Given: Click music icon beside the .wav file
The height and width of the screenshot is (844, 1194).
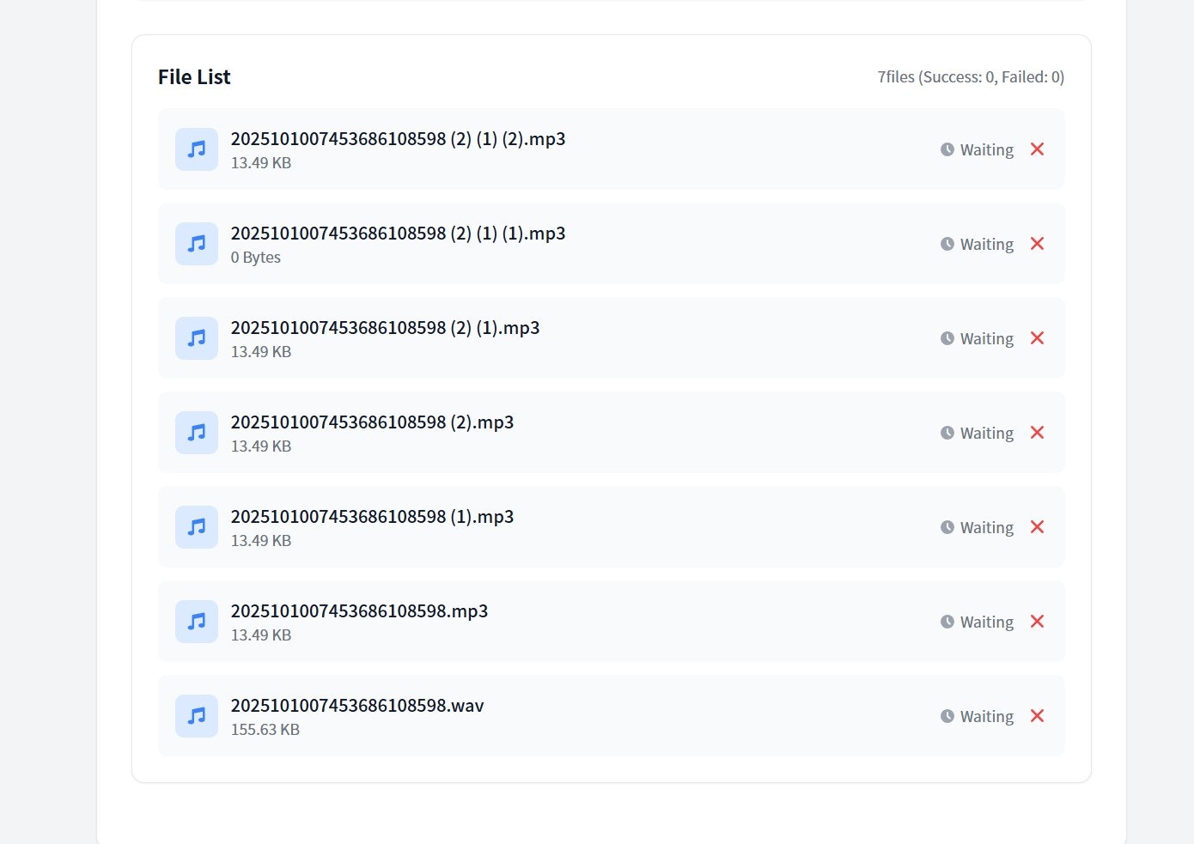Looking at the screenshot, I should coord(197,716).
